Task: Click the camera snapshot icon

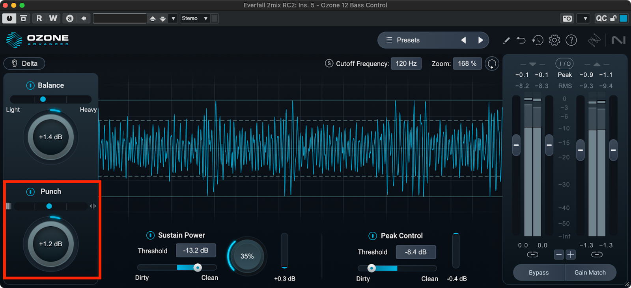Action: pos(567,18)
